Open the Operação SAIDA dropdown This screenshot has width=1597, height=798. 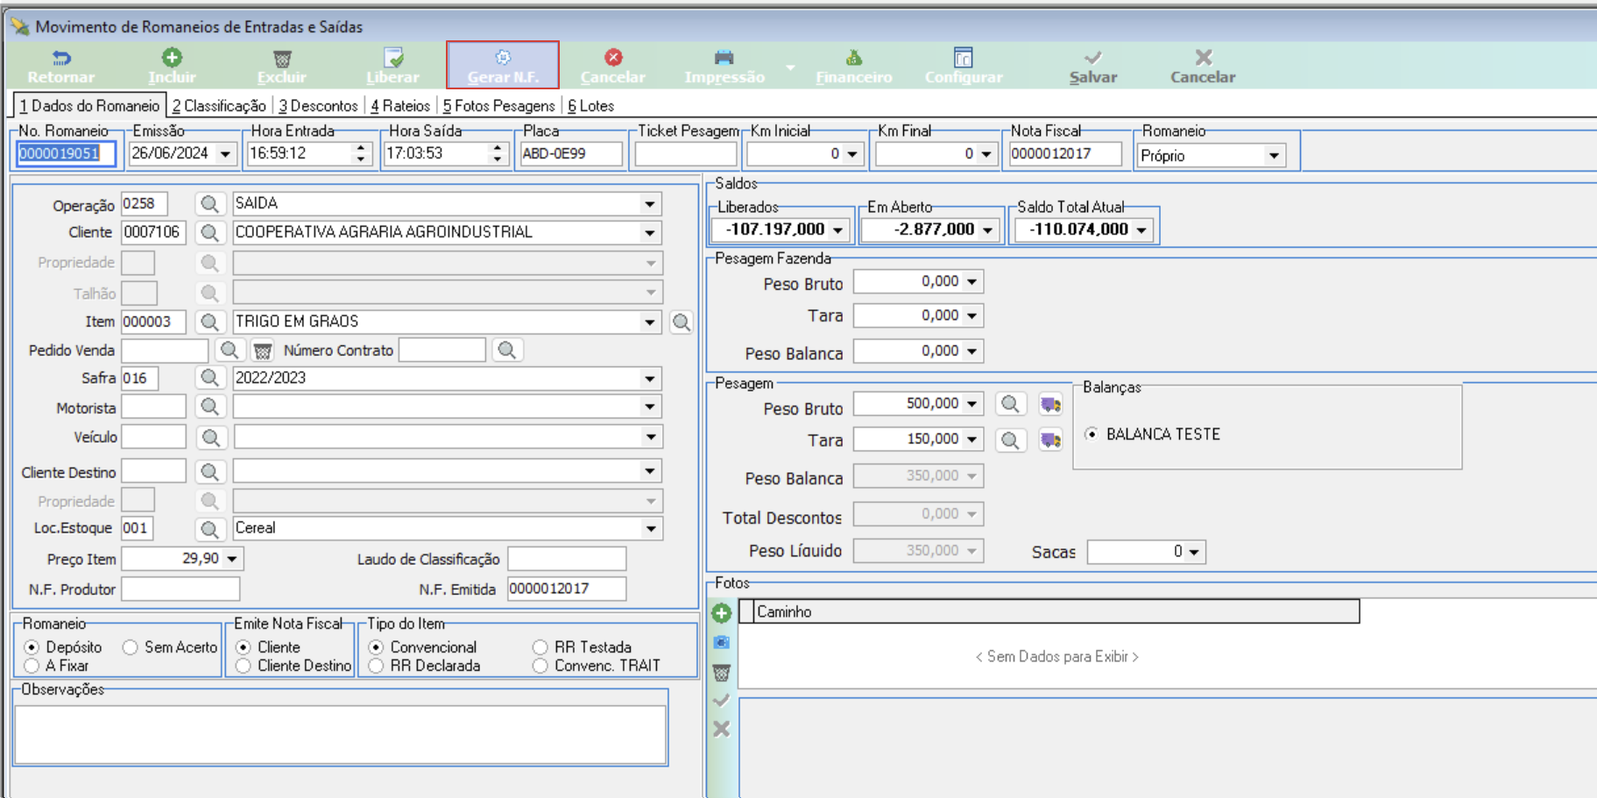(650, 204)
